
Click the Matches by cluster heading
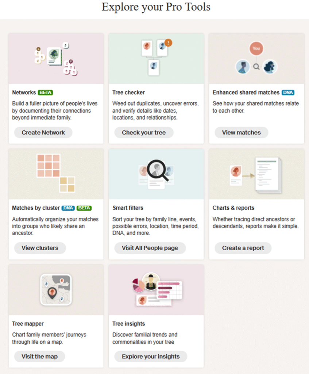pos(36,208)
